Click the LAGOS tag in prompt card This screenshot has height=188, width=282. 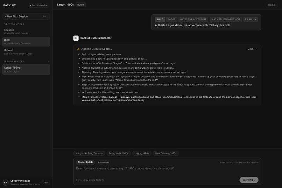pyautogui.click(x=171, y=19)
